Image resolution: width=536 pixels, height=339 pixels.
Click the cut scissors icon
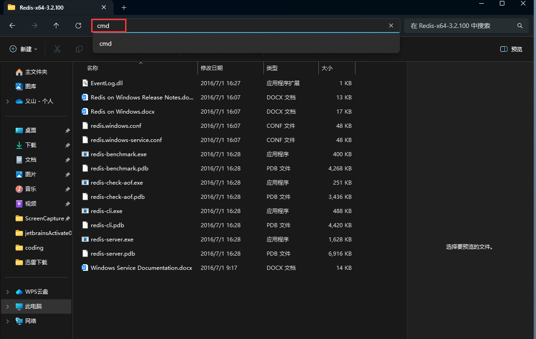(x=57, y=49)
